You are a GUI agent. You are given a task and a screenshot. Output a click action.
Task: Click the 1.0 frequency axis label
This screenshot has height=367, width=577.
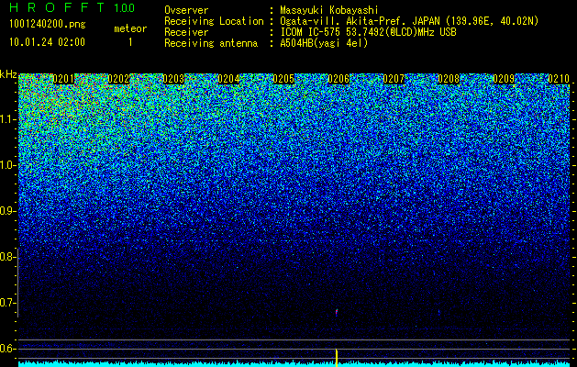coord(7,165)
